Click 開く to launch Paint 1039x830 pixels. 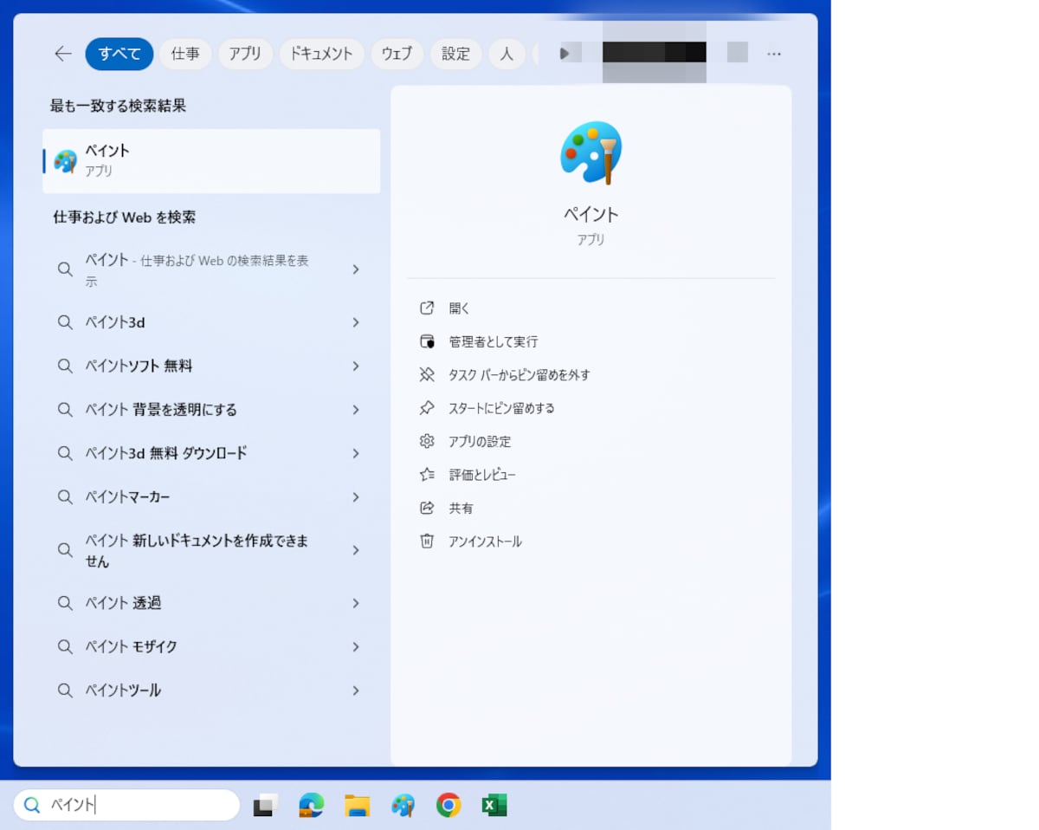[x=459, y=308]
